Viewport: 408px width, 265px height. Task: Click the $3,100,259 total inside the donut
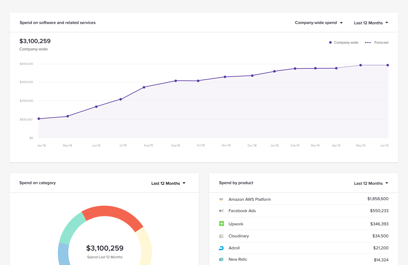[x=105, y=248]
